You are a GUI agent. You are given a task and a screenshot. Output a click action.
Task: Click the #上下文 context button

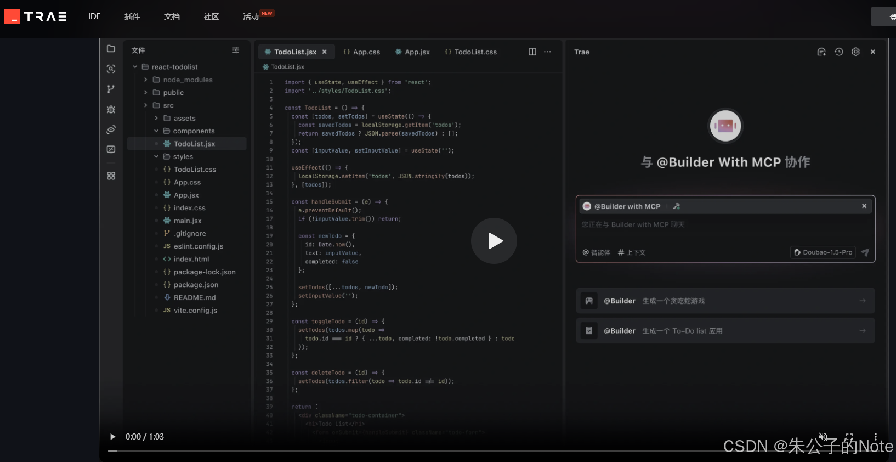pyautogui.click(x=632, y=252)
